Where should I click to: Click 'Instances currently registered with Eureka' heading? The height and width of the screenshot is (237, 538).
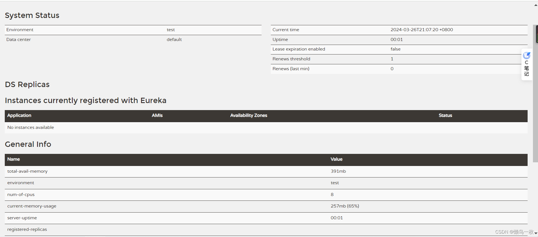86,101
